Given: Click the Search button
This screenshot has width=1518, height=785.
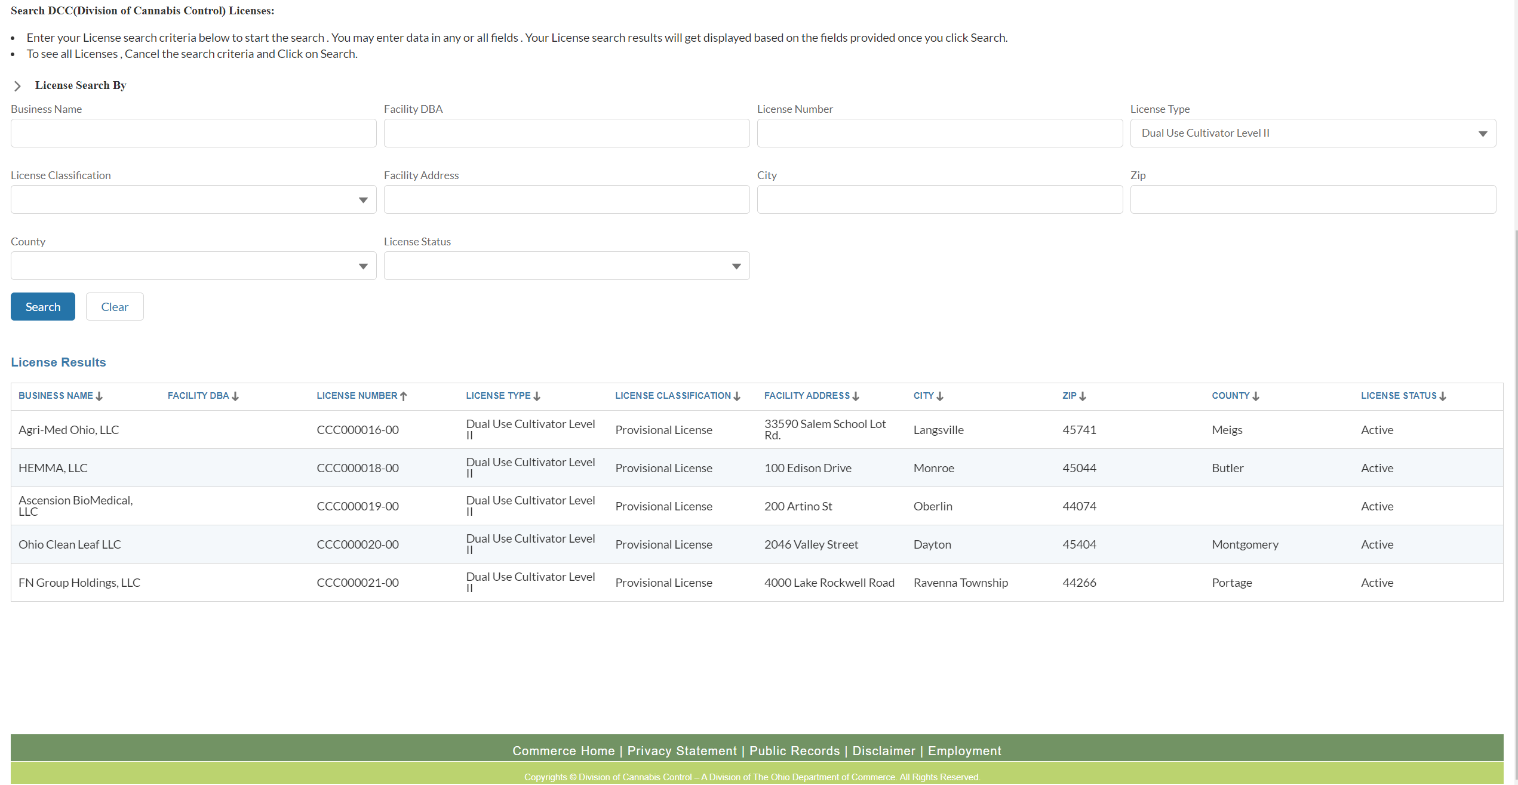Looking at the screenshot, I should coord(43,307).
